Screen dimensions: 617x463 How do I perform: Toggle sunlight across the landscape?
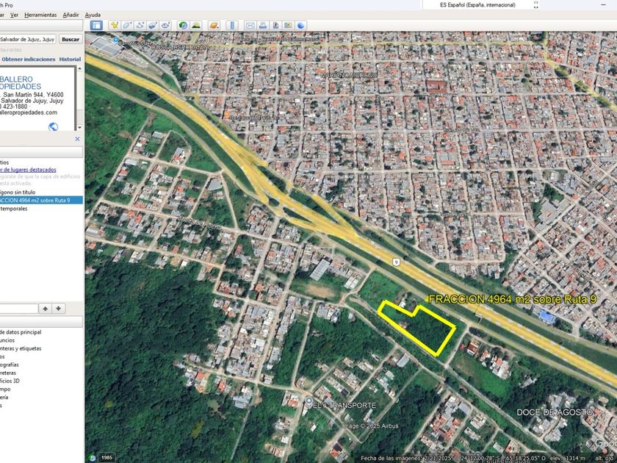point(196,26)
